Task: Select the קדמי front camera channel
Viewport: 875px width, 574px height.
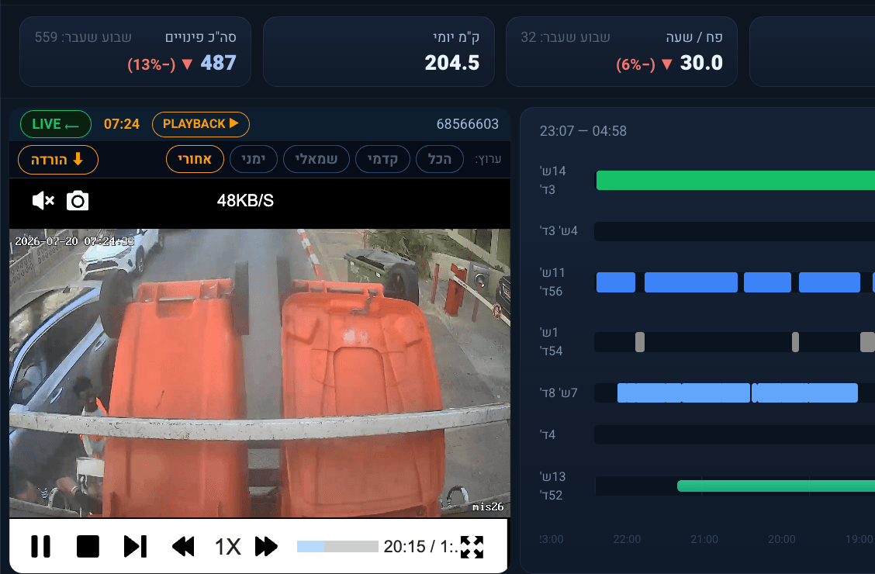Action: 382,159
